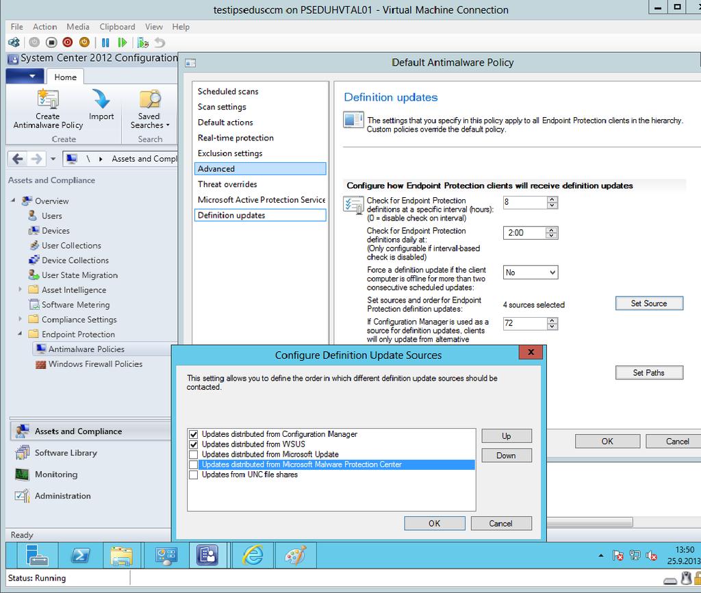Open the File menu

tap(16, 27)
